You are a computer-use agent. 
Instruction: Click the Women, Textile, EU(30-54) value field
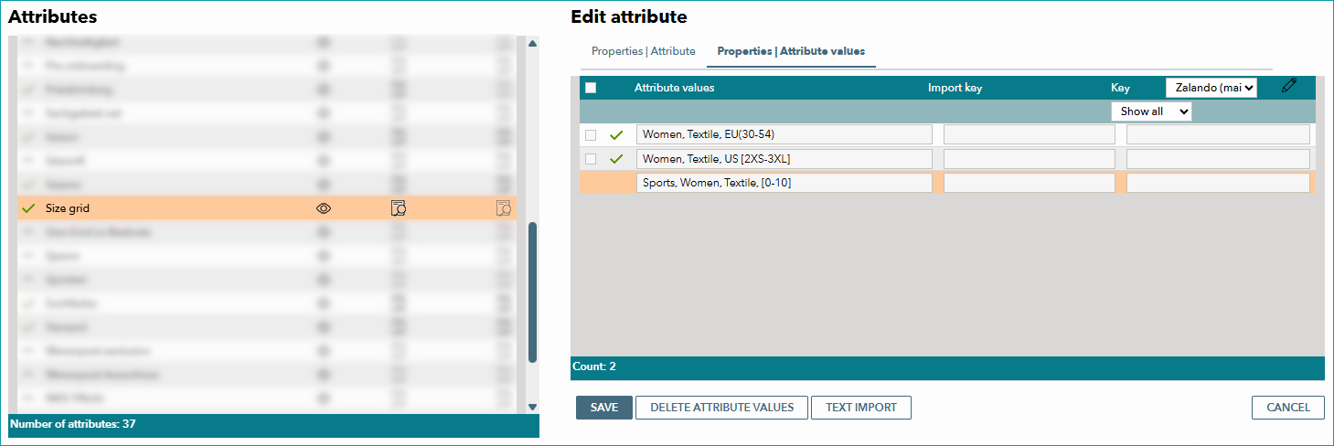784,135
